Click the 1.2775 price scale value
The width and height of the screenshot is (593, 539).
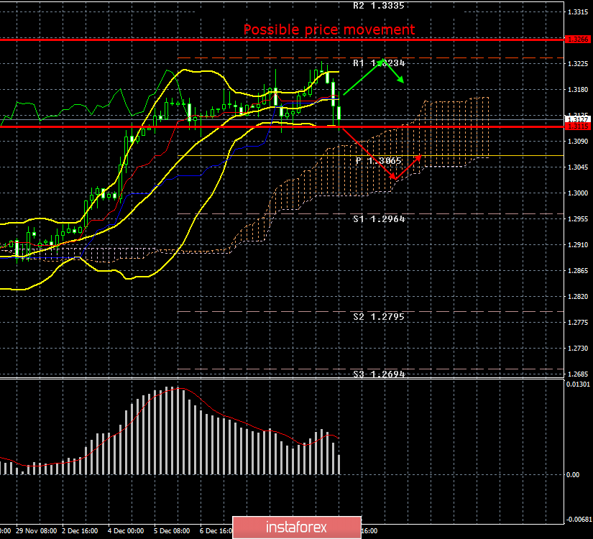click(578, 322)
